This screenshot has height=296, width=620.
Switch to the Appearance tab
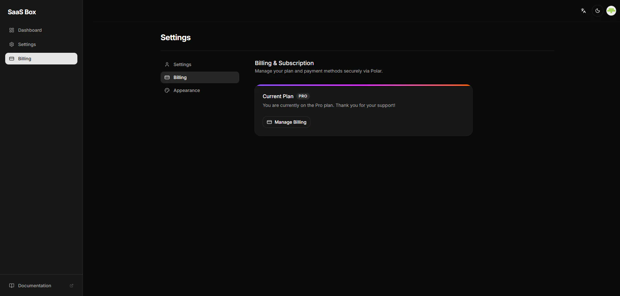(x=200, y=90)
